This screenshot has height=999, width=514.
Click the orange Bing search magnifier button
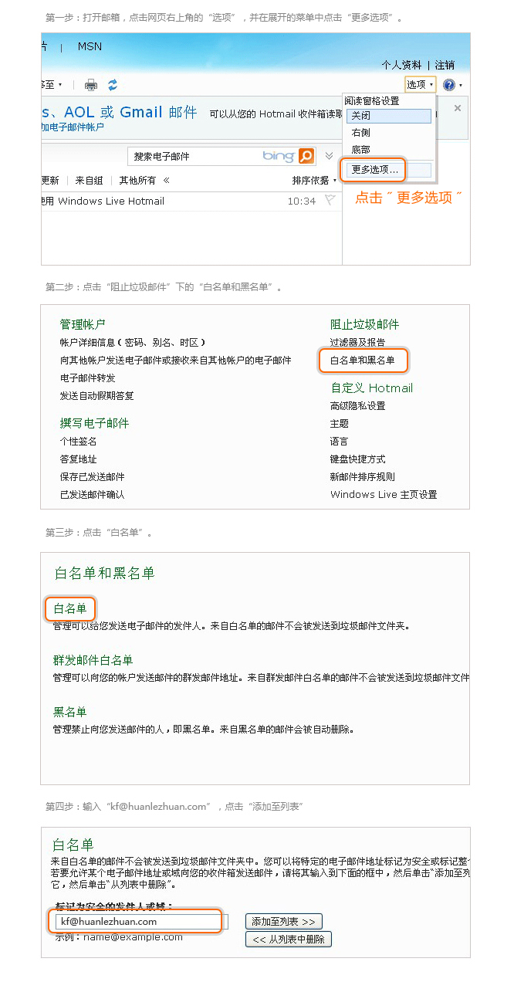tap(306, 156)
